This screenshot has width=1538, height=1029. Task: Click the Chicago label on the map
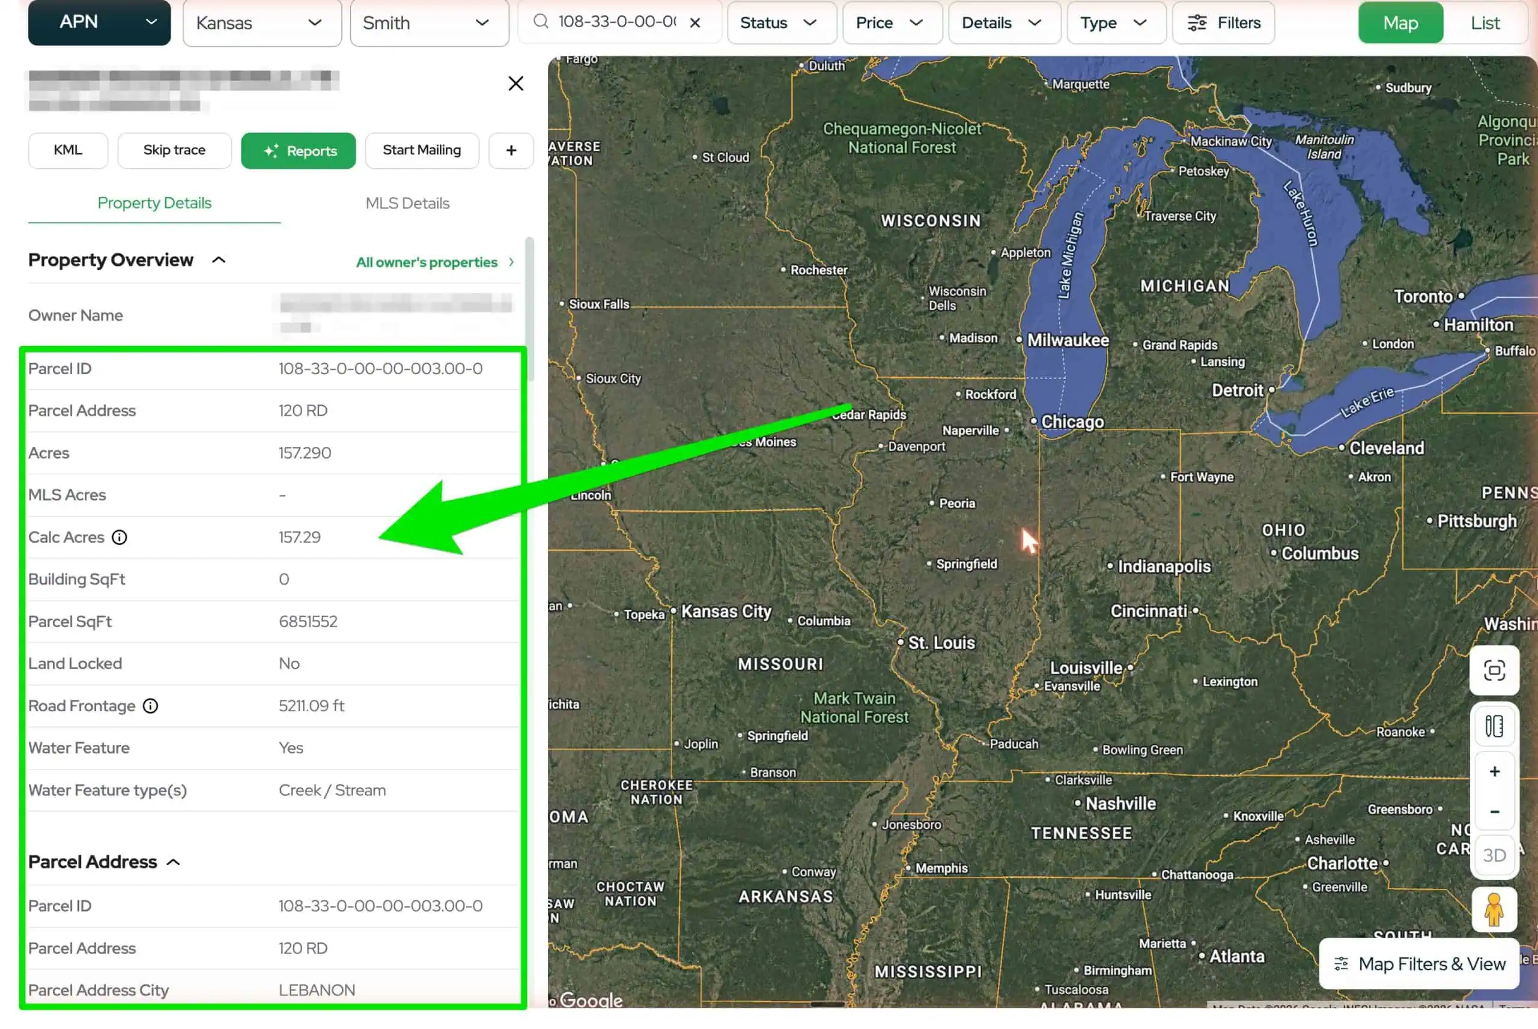1072,422
